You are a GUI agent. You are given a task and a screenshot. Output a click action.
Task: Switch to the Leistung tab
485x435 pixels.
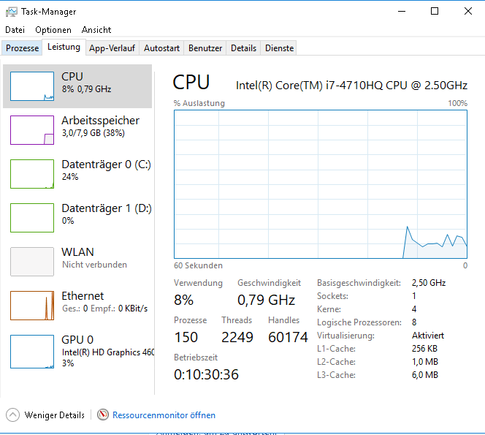64,47
